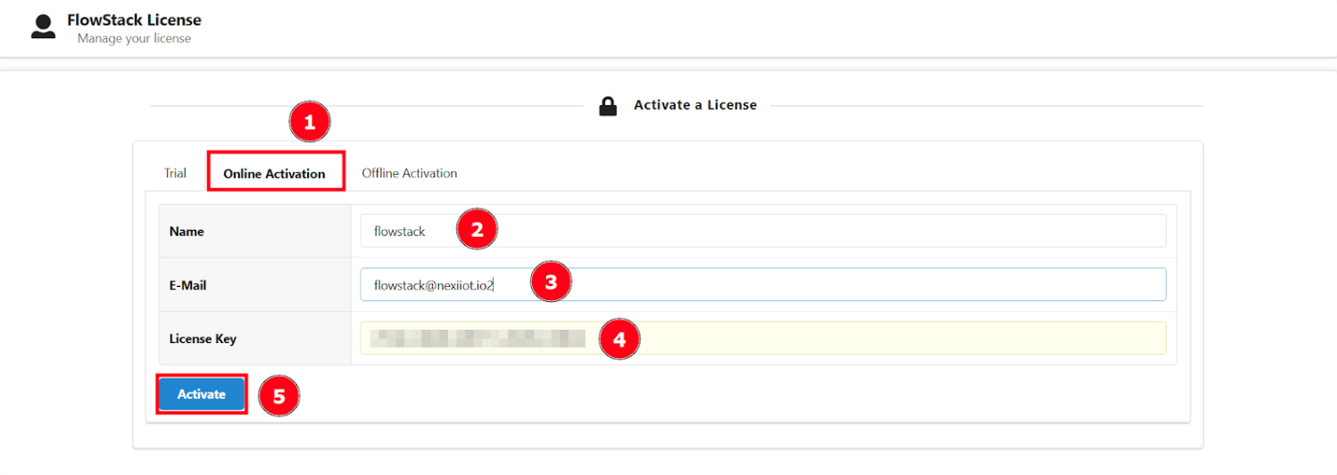Screen dimensions: 1337x475
Task: Focus the E-Mail input field
Action: coord(763,285)
